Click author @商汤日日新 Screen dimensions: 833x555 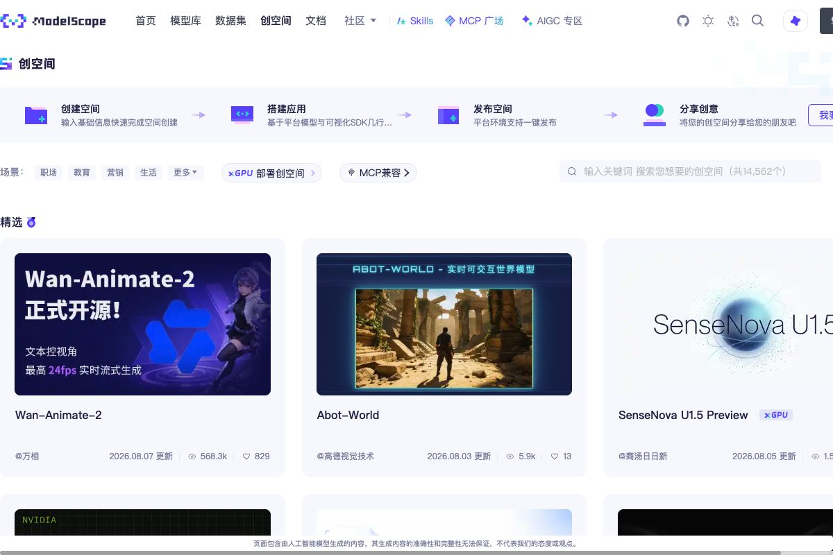(x=643, y=456)
